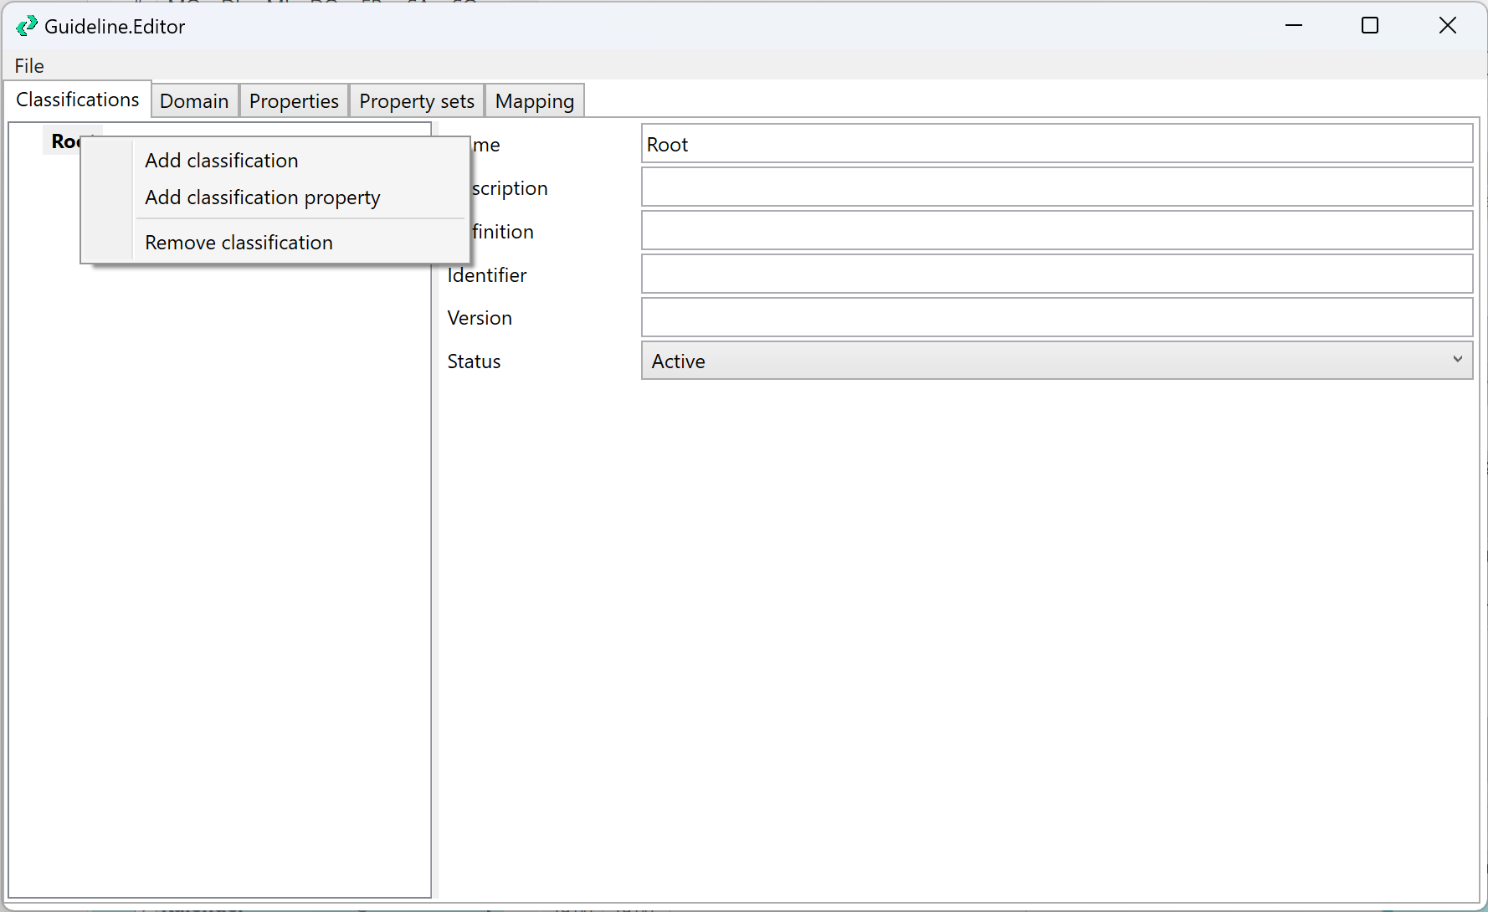
Task: Choose Add classification from context menu
Action: [x=222, y=161]
